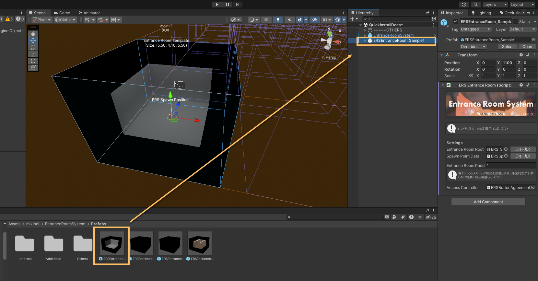Screen dimensions: 538x281
Task: Click the search by label tag icon
Action: (x=403, y=217)
